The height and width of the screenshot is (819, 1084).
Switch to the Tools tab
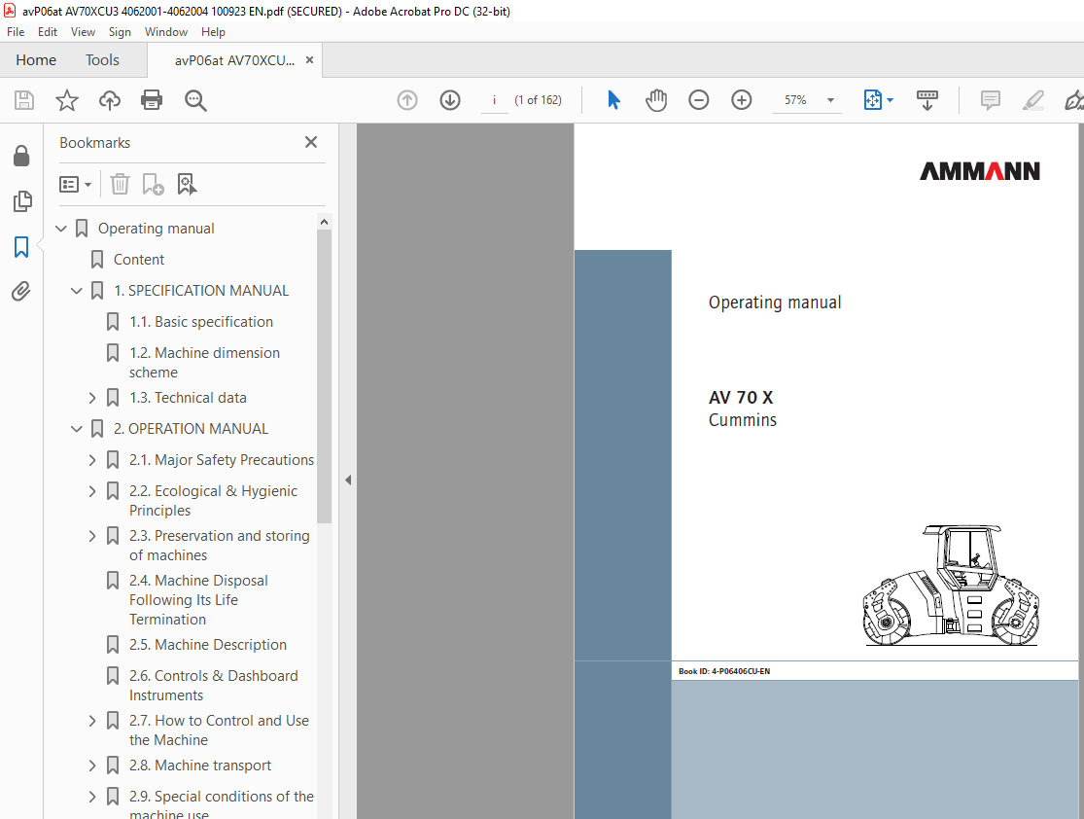102,60
